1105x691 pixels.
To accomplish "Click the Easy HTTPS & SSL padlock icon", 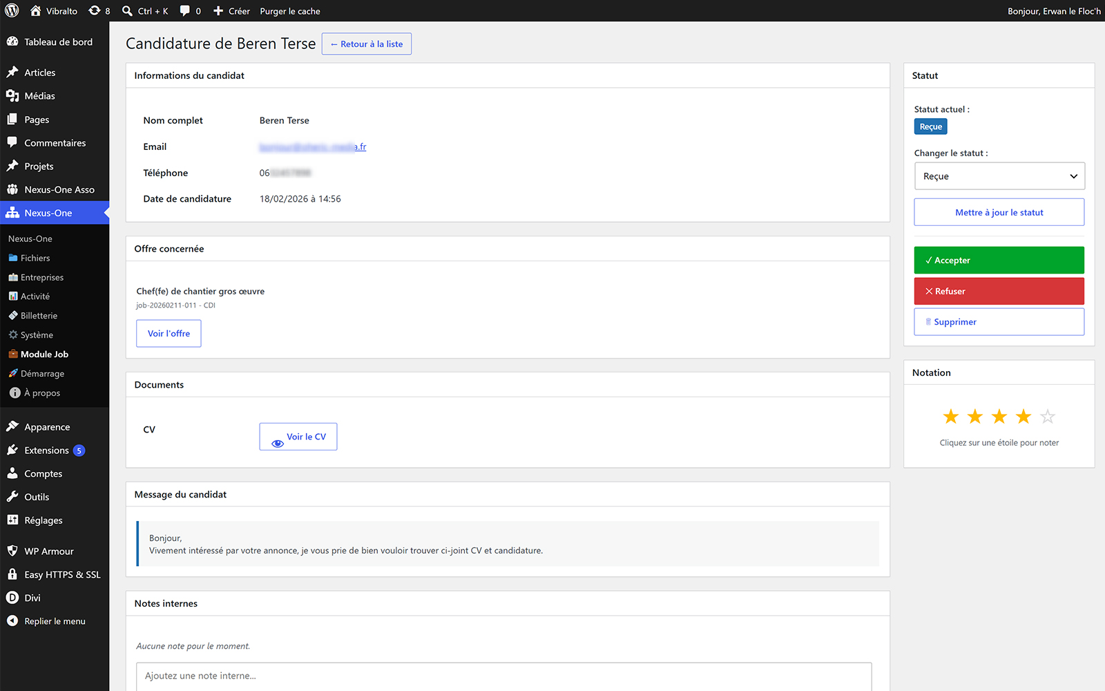I will pyautogui.click(x=12, y=574).
